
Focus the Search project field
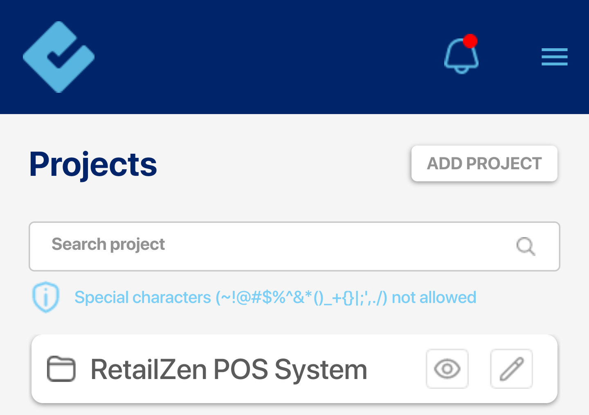tap(294, 247)
